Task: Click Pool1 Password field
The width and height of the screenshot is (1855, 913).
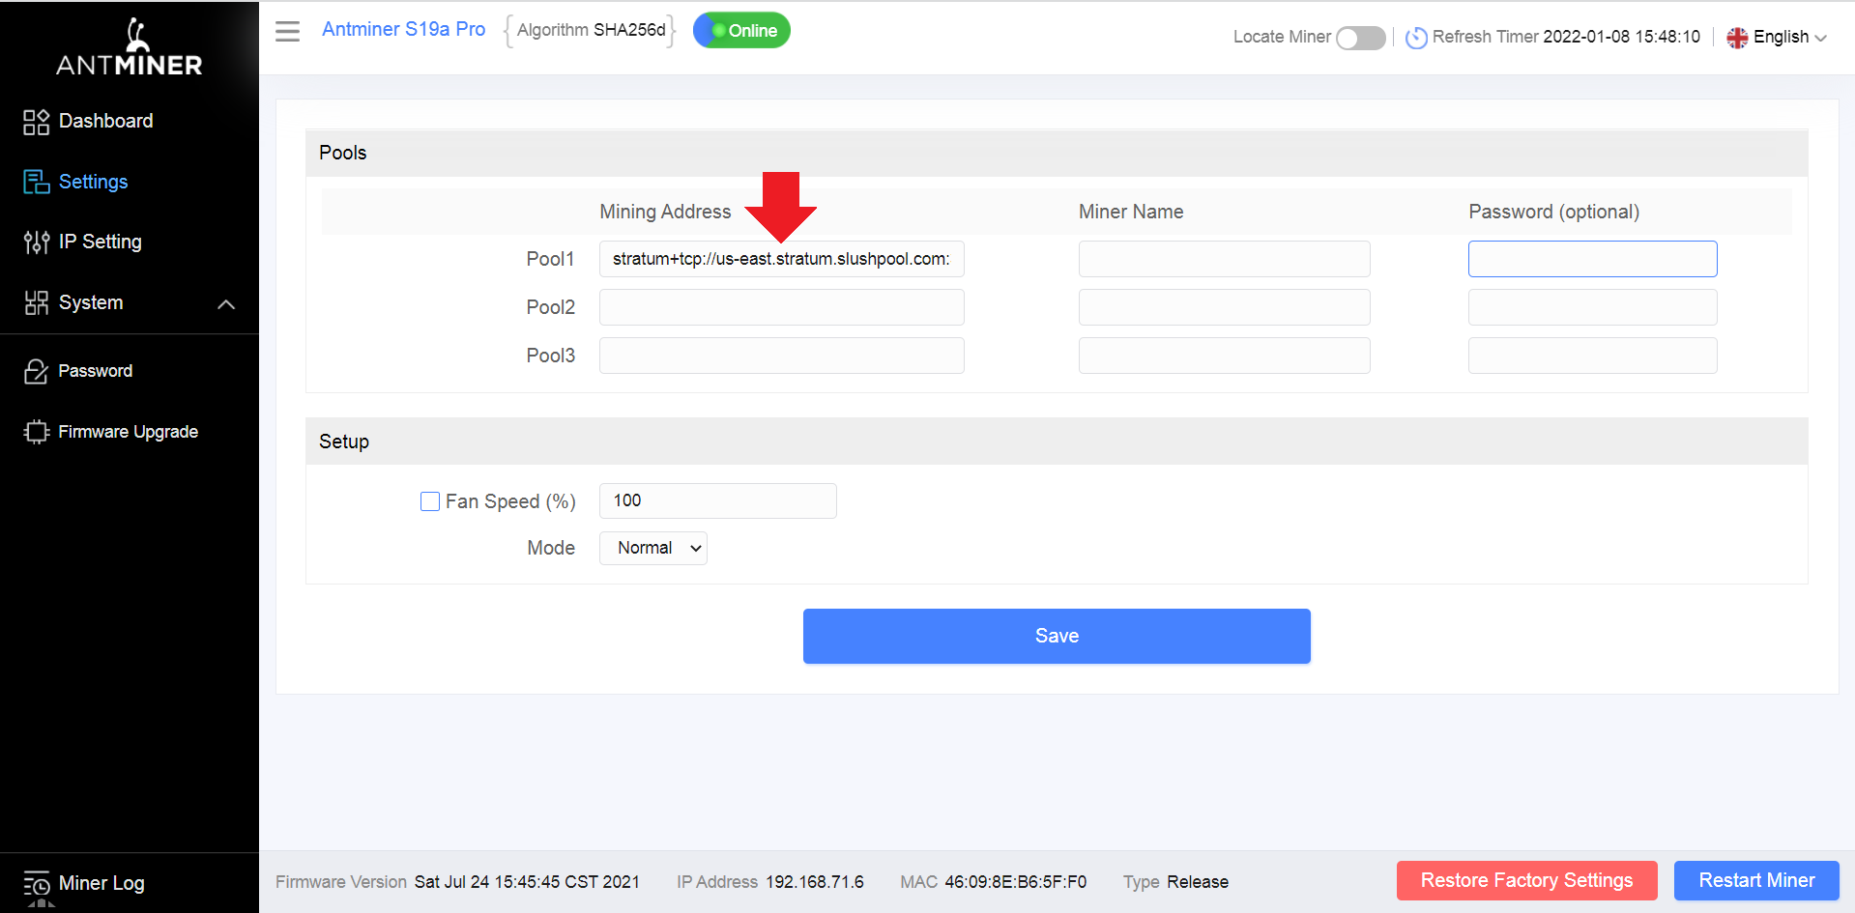Action: click(1593, 259)
